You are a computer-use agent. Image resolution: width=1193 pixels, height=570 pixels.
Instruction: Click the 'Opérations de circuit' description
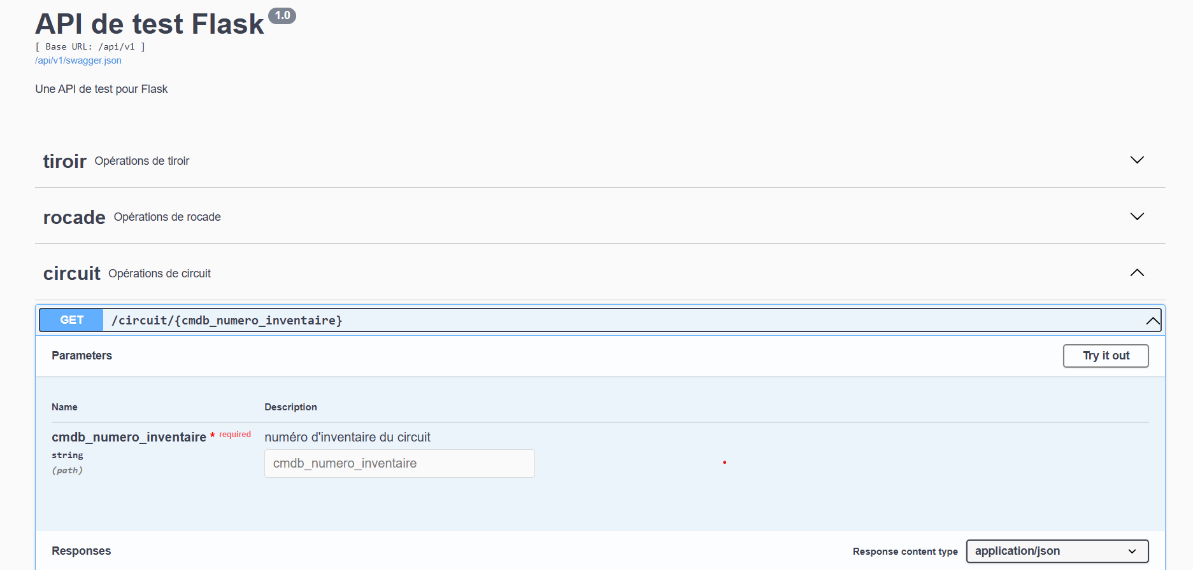click(160, 274)
